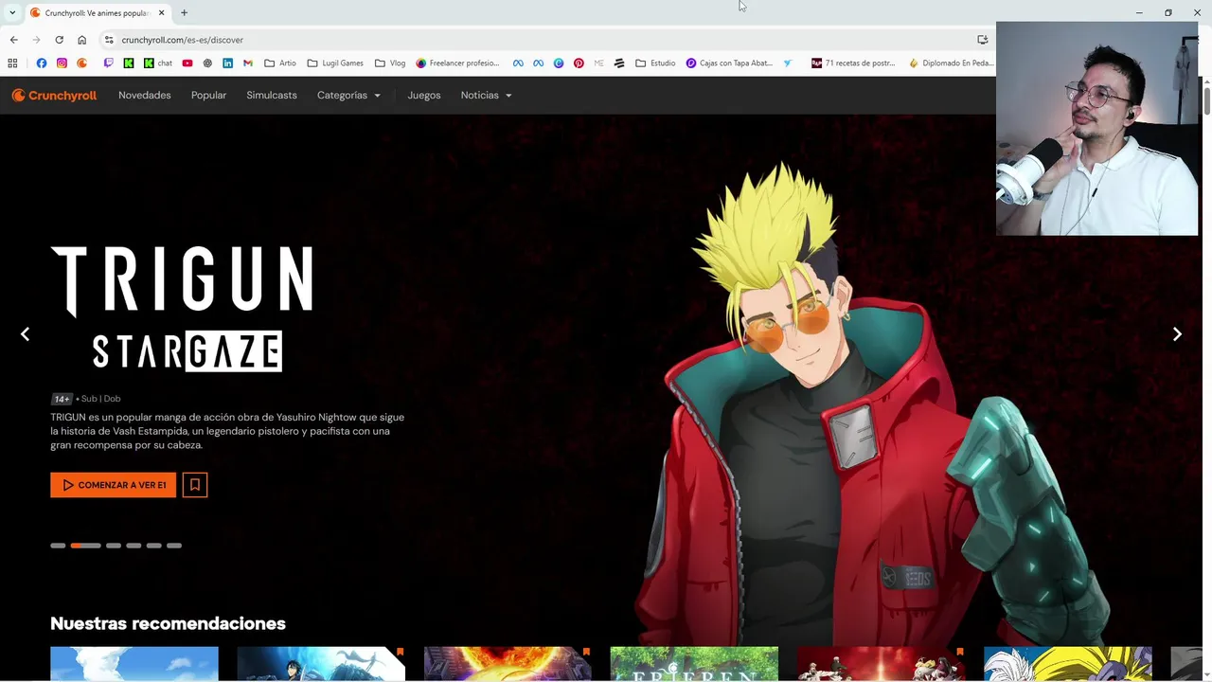Screen dimensions: 1212x682
Task: Open the Freelancer profesio... bookmark
Action: tap(457, 63)
